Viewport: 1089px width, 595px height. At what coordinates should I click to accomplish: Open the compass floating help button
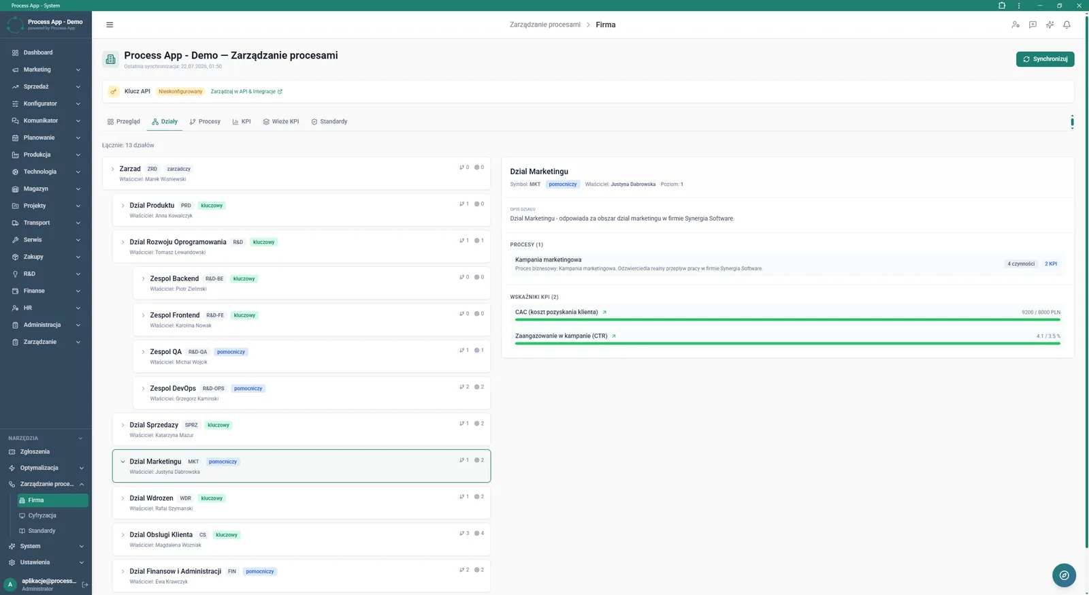click(1064, 575)
